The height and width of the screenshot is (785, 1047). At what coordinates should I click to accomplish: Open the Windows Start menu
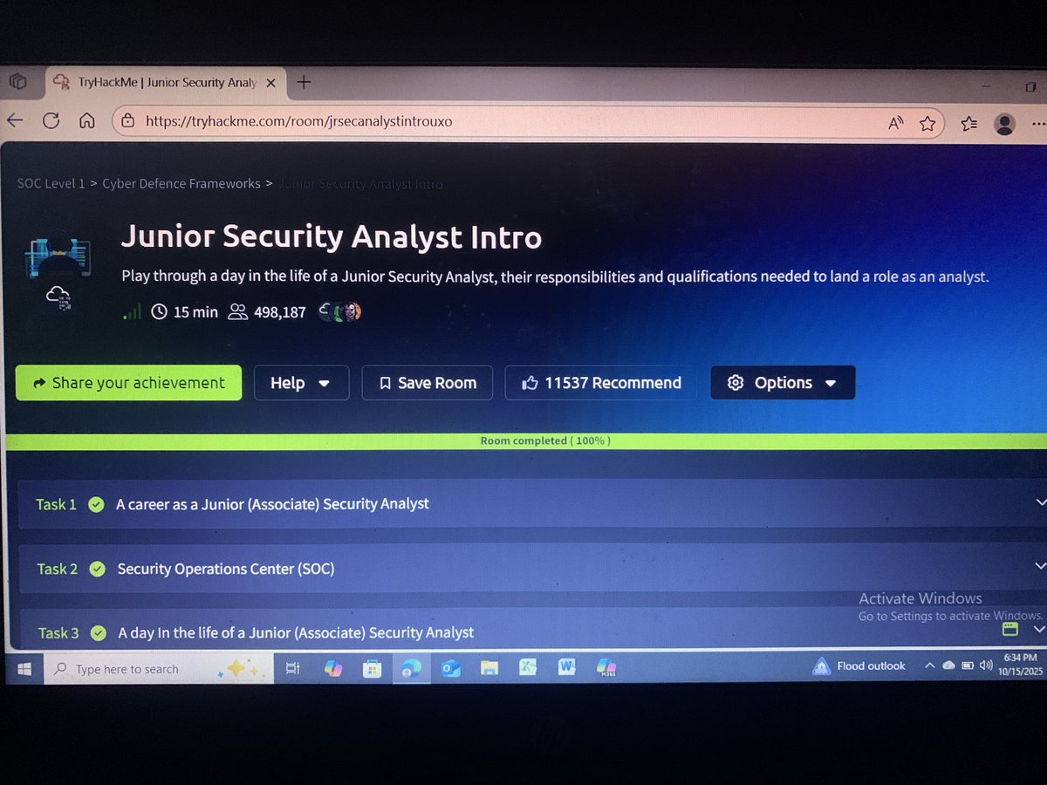click(24, 669)
